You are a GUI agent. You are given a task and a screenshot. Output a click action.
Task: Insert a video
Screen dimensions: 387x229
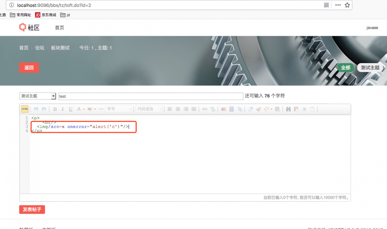click(231, 109)
